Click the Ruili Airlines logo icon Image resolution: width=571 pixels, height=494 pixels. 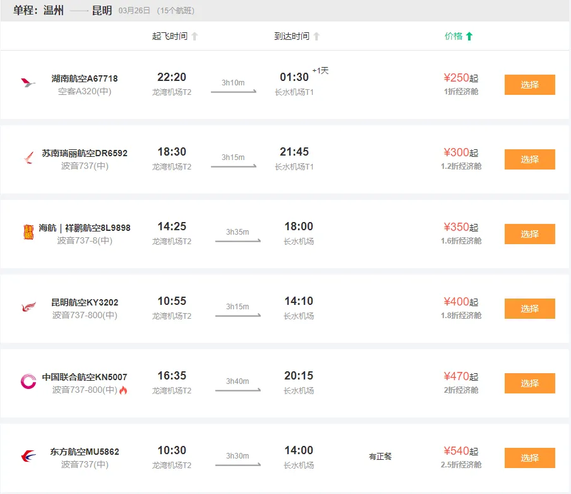click(x=28, y=158)
